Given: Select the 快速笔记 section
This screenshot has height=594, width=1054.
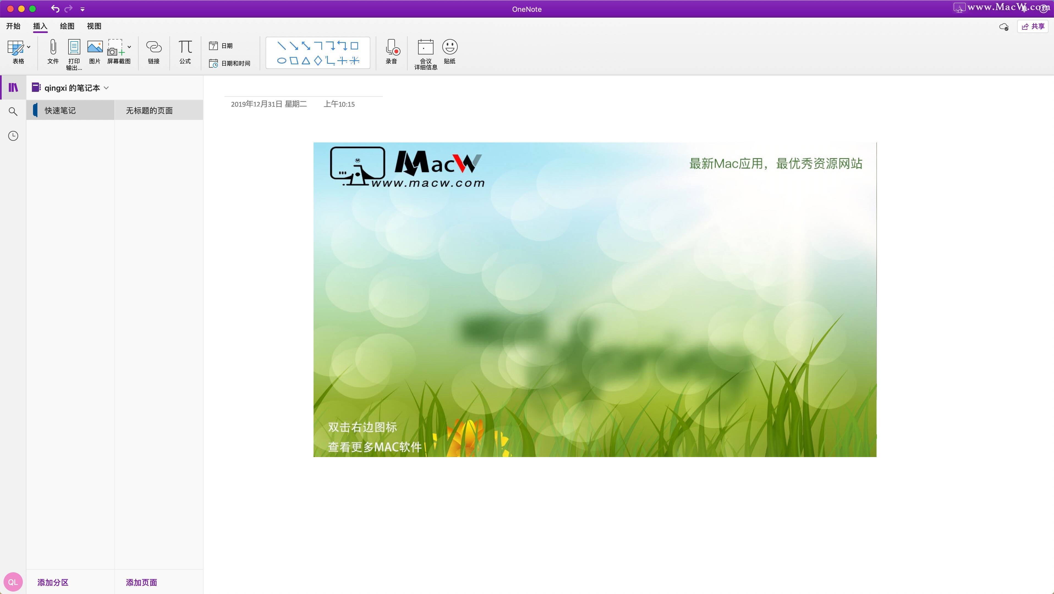Looking at the screenshot, I should click(x=70, y=111).
